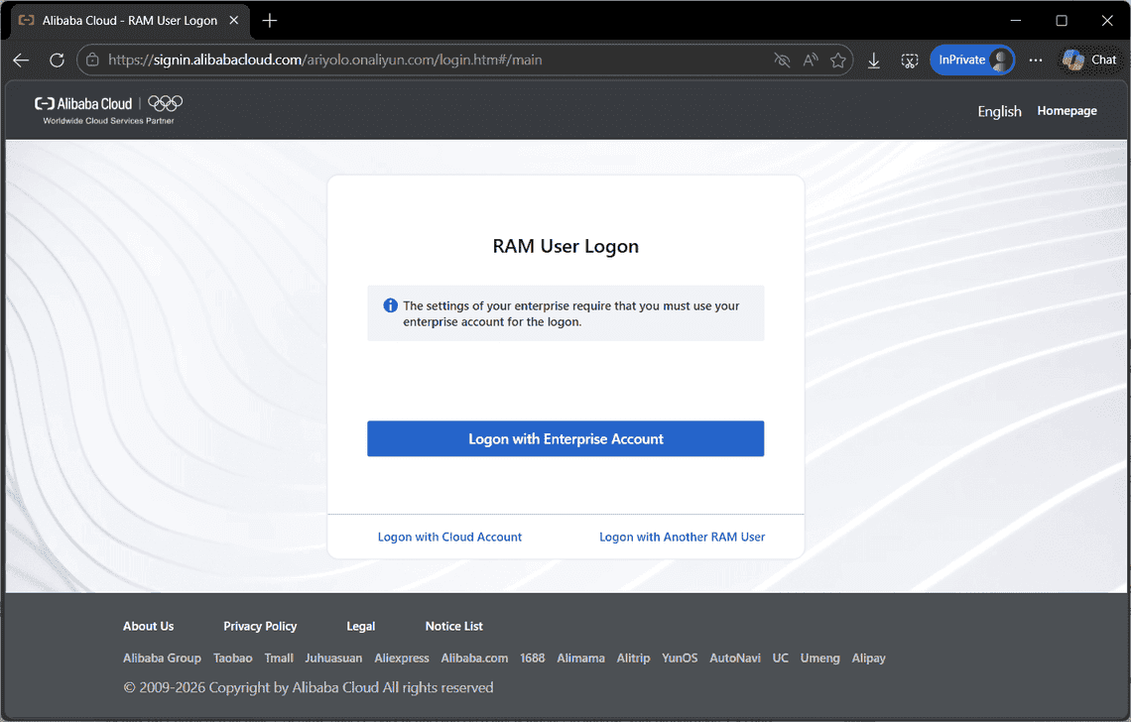Click the favorites star in the address bar
Viewport: 1131px width, 722px height.
pos(838,60)
